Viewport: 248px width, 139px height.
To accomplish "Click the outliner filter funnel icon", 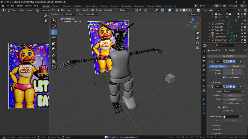I will 239,10.
